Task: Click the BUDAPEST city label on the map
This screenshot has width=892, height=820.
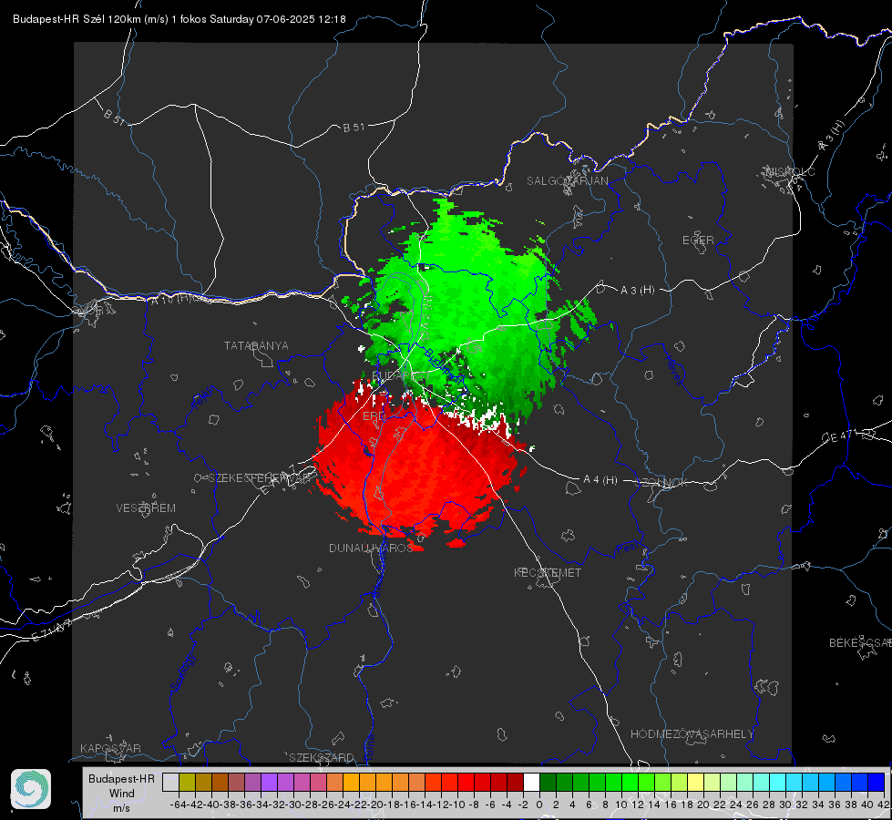Action: pyautogui.click(x=401, y=376)
